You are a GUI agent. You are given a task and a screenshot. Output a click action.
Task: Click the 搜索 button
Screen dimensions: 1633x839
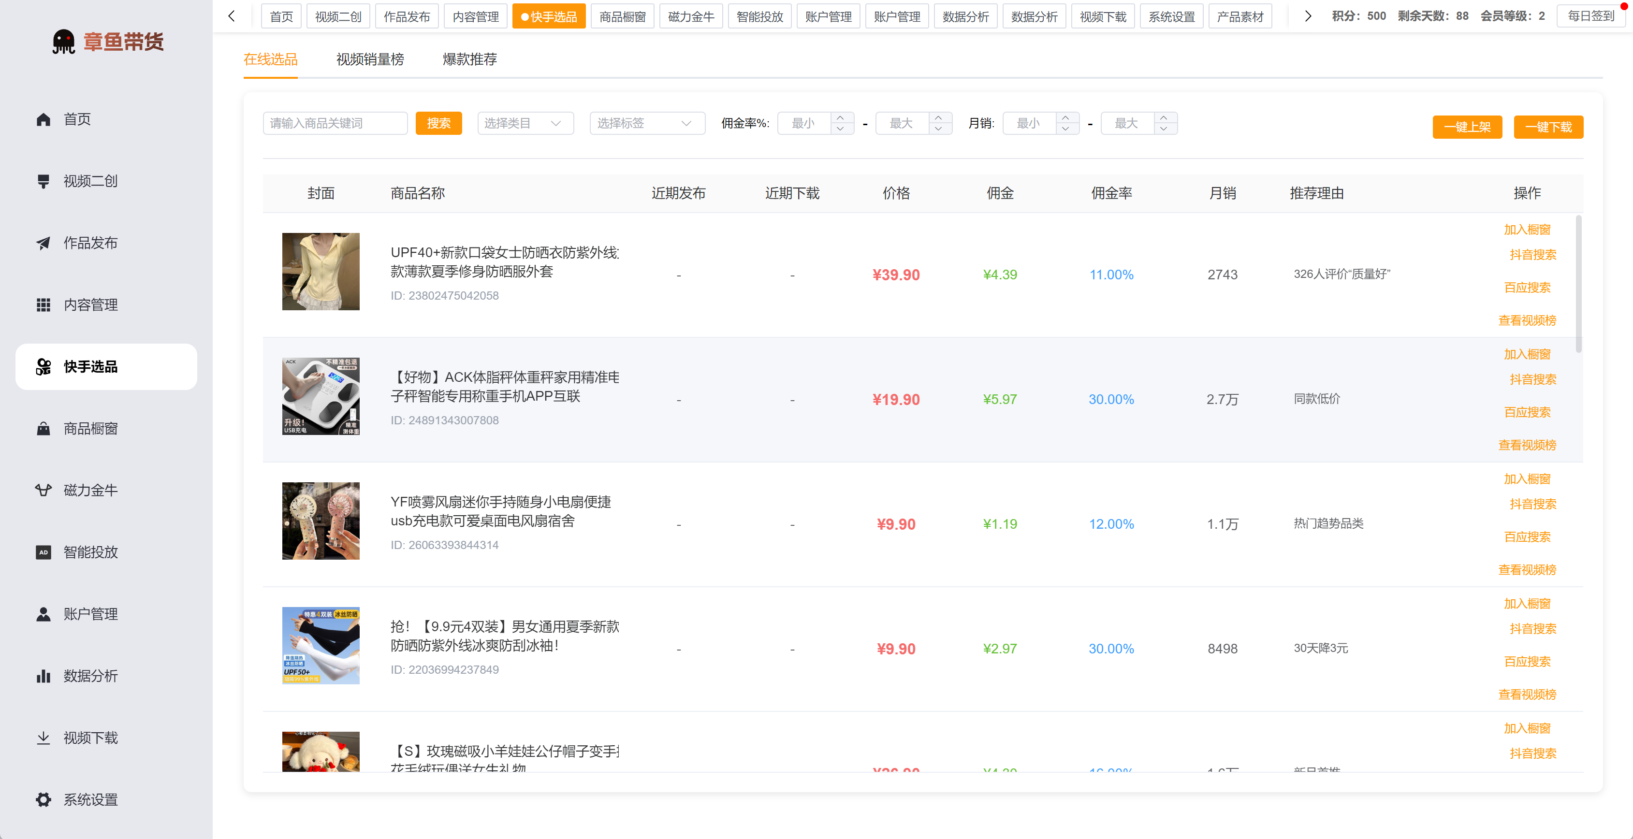click(x=438, y=124)
